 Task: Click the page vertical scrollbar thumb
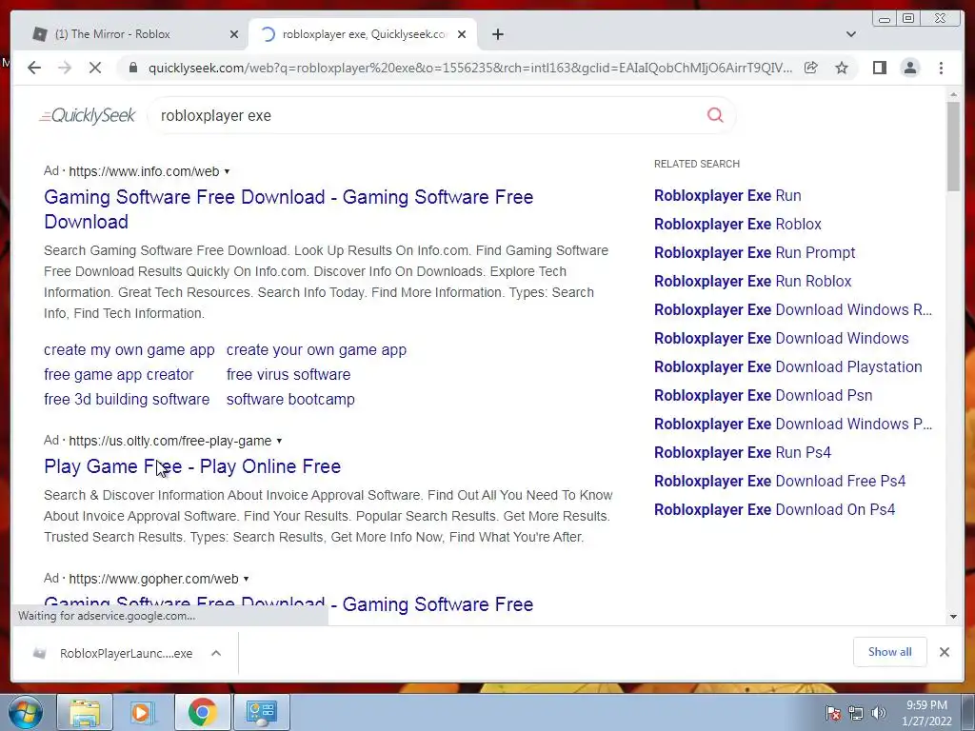tap(953, 146)
